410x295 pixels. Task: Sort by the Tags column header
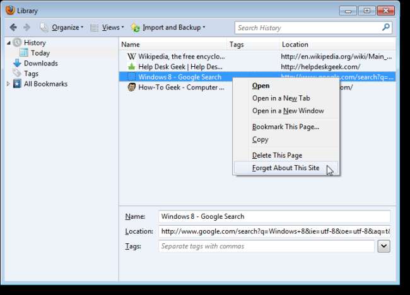(x=254, y=44)
